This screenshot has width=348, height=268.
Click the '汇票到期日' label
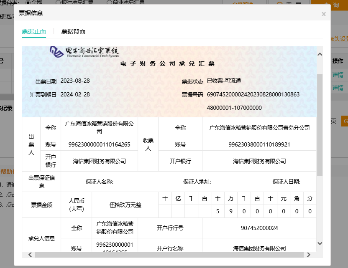[43, 95]
